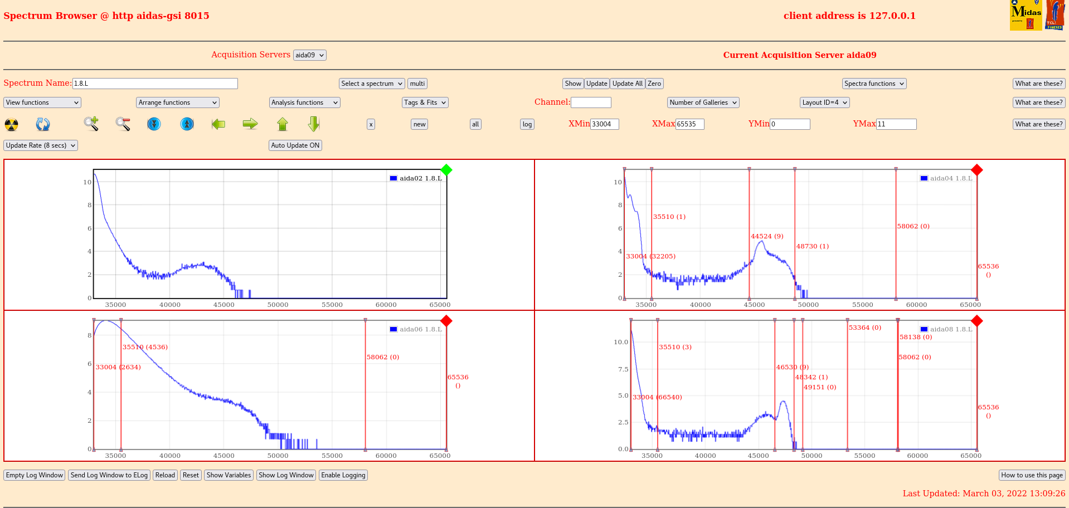Click the 44524 (9) marker on aida04

click(x=767, y=236)
